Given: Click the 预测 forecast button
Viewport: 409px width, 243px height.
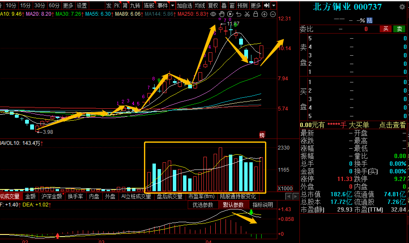Looking at the screenshot, I should coord(243,5).
